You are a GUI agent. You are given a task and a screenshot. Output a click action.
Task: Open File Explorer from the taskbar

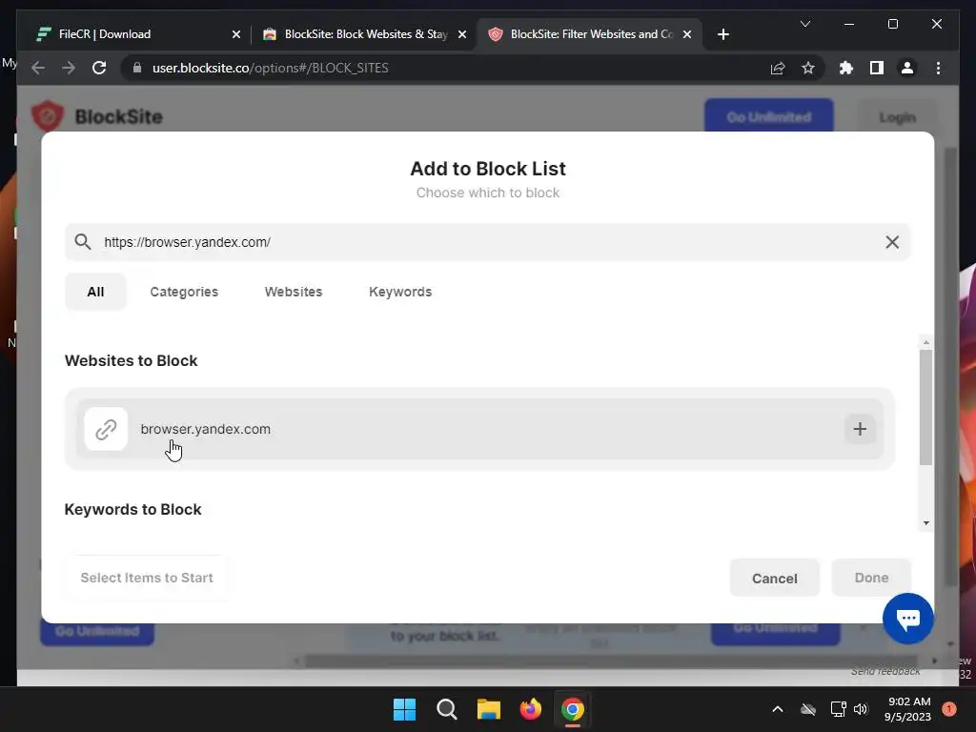pos(489,709)
